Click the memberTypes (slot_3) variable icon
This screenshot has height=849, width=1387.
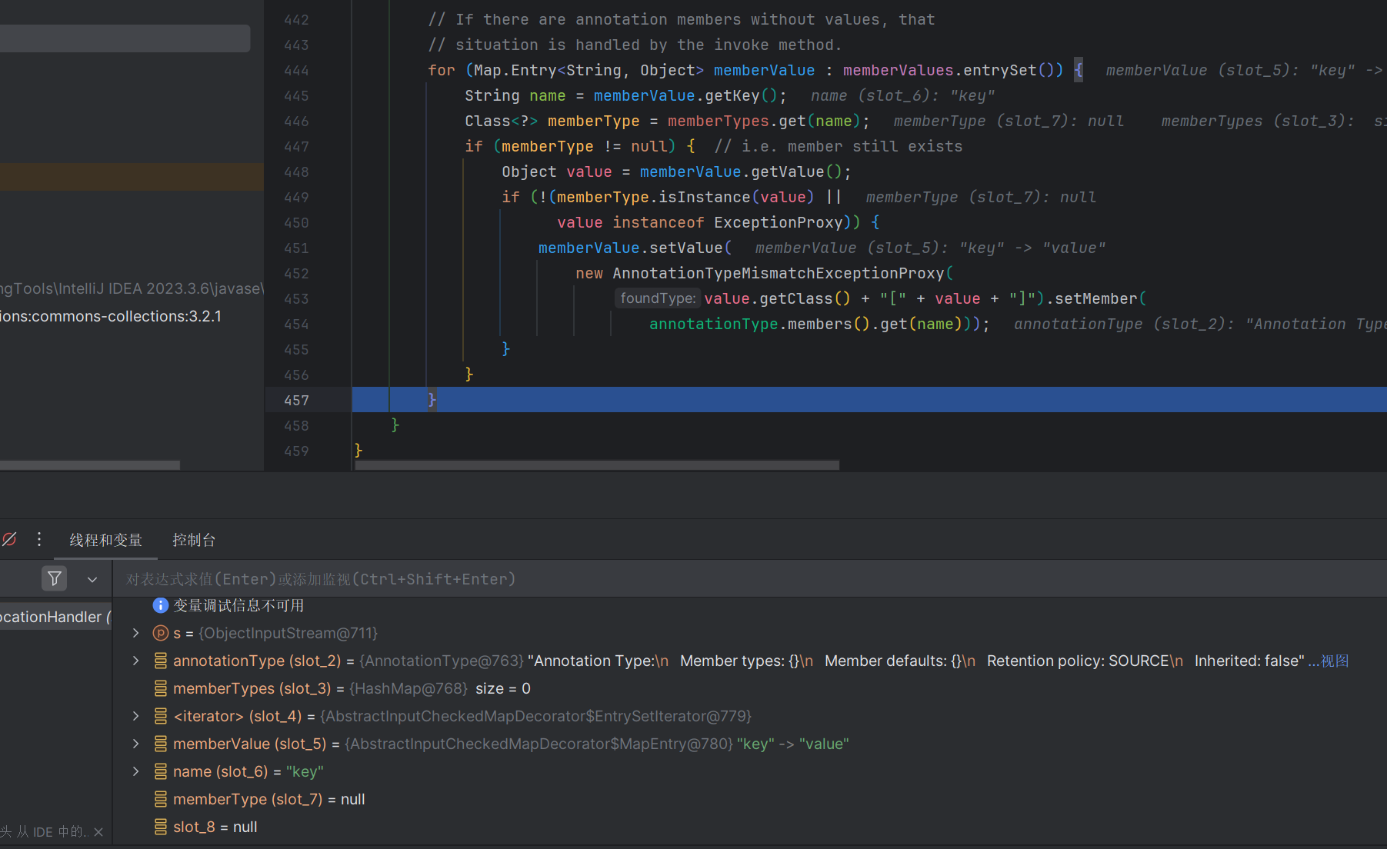point(161,688)
